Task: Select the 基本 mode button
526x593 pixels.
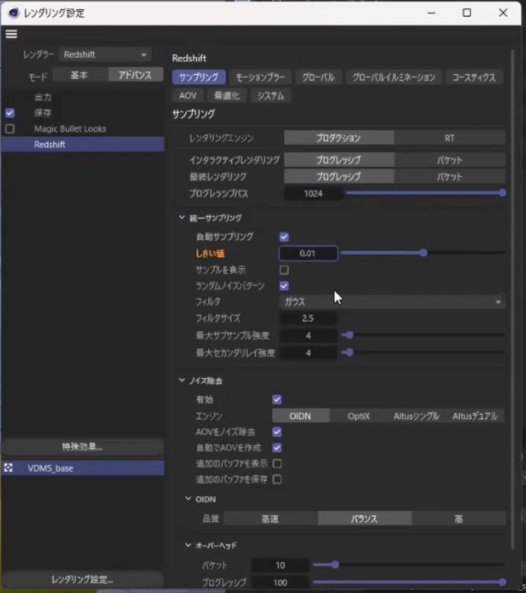Action: click(79, 75)
